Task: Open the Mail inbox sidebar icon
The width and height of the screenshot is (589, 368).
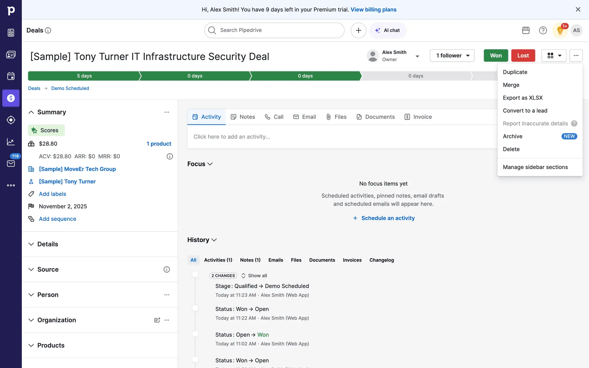Action: tap(11, 163)
